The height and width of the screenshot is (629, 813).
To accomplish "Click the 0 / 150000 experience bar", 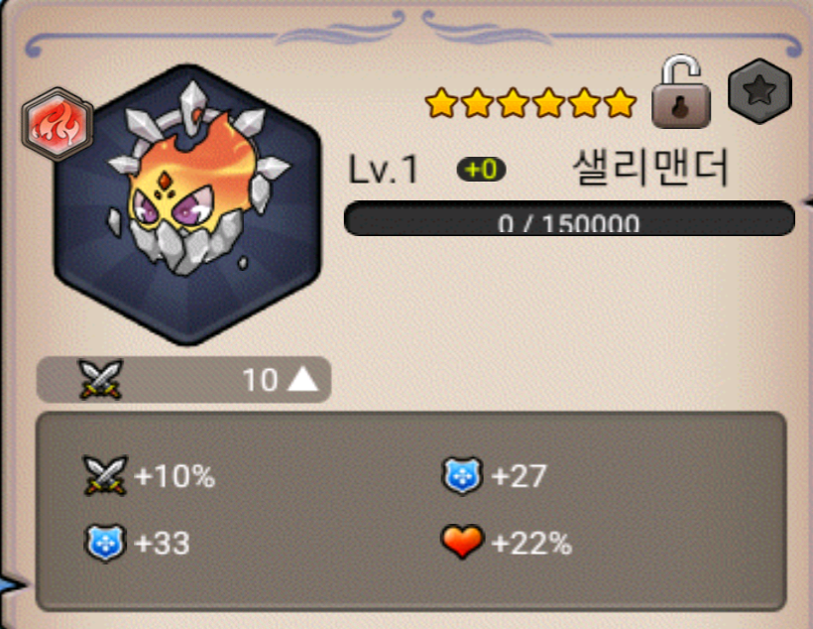I will 569,218.
